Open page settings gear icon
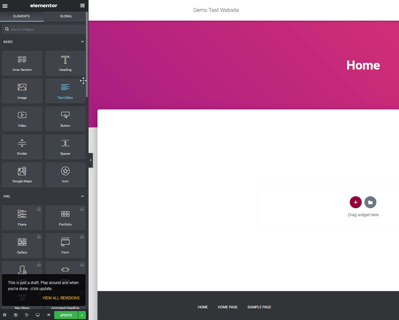 tap(5, 315)
